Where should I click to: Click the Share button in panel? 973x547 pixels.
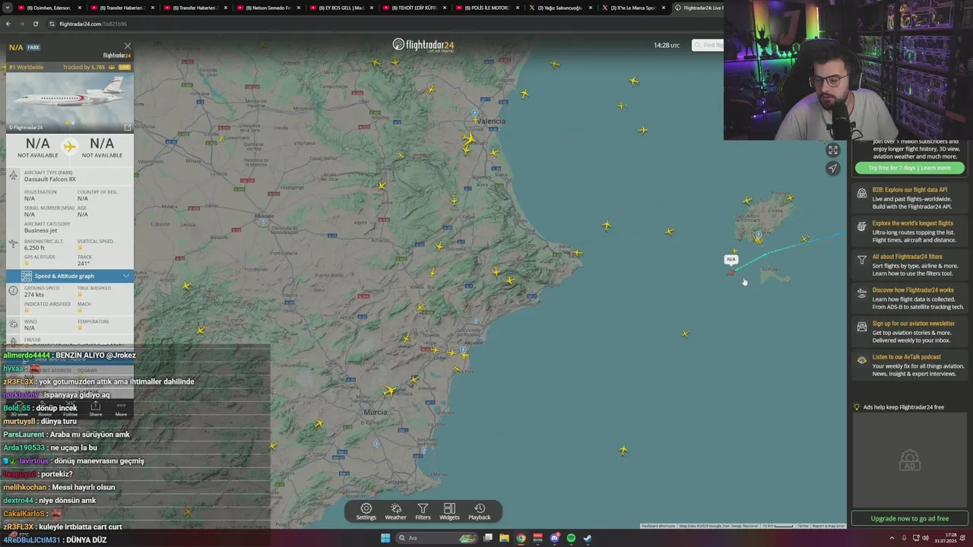[96, 409]
